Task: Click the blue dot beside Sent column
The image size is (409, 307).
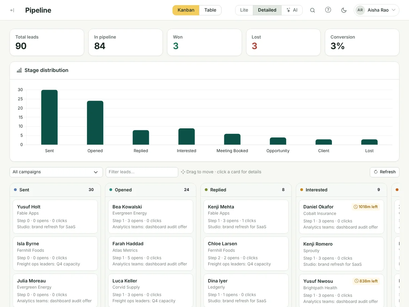Action: tap(15, 190)
